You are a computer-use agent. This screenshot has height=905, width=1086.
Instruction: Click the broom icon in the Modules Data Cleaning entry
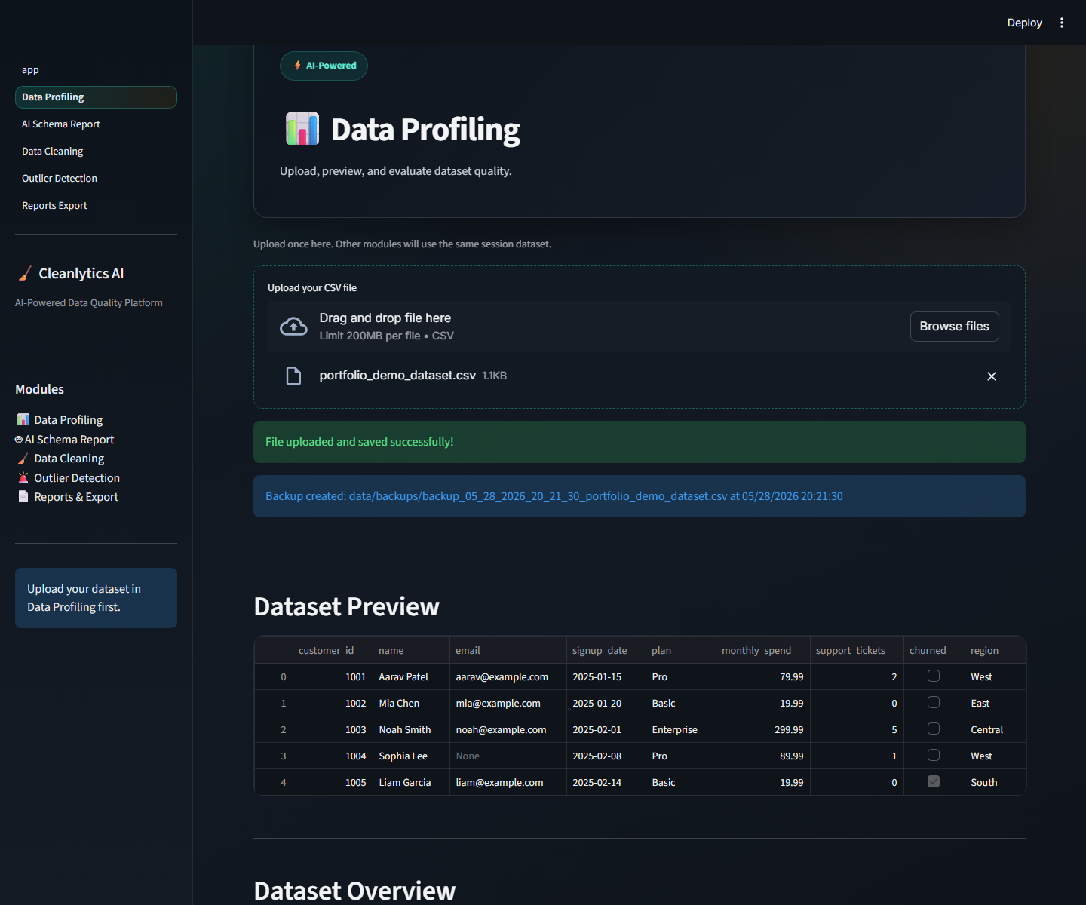tap(23, 458)
